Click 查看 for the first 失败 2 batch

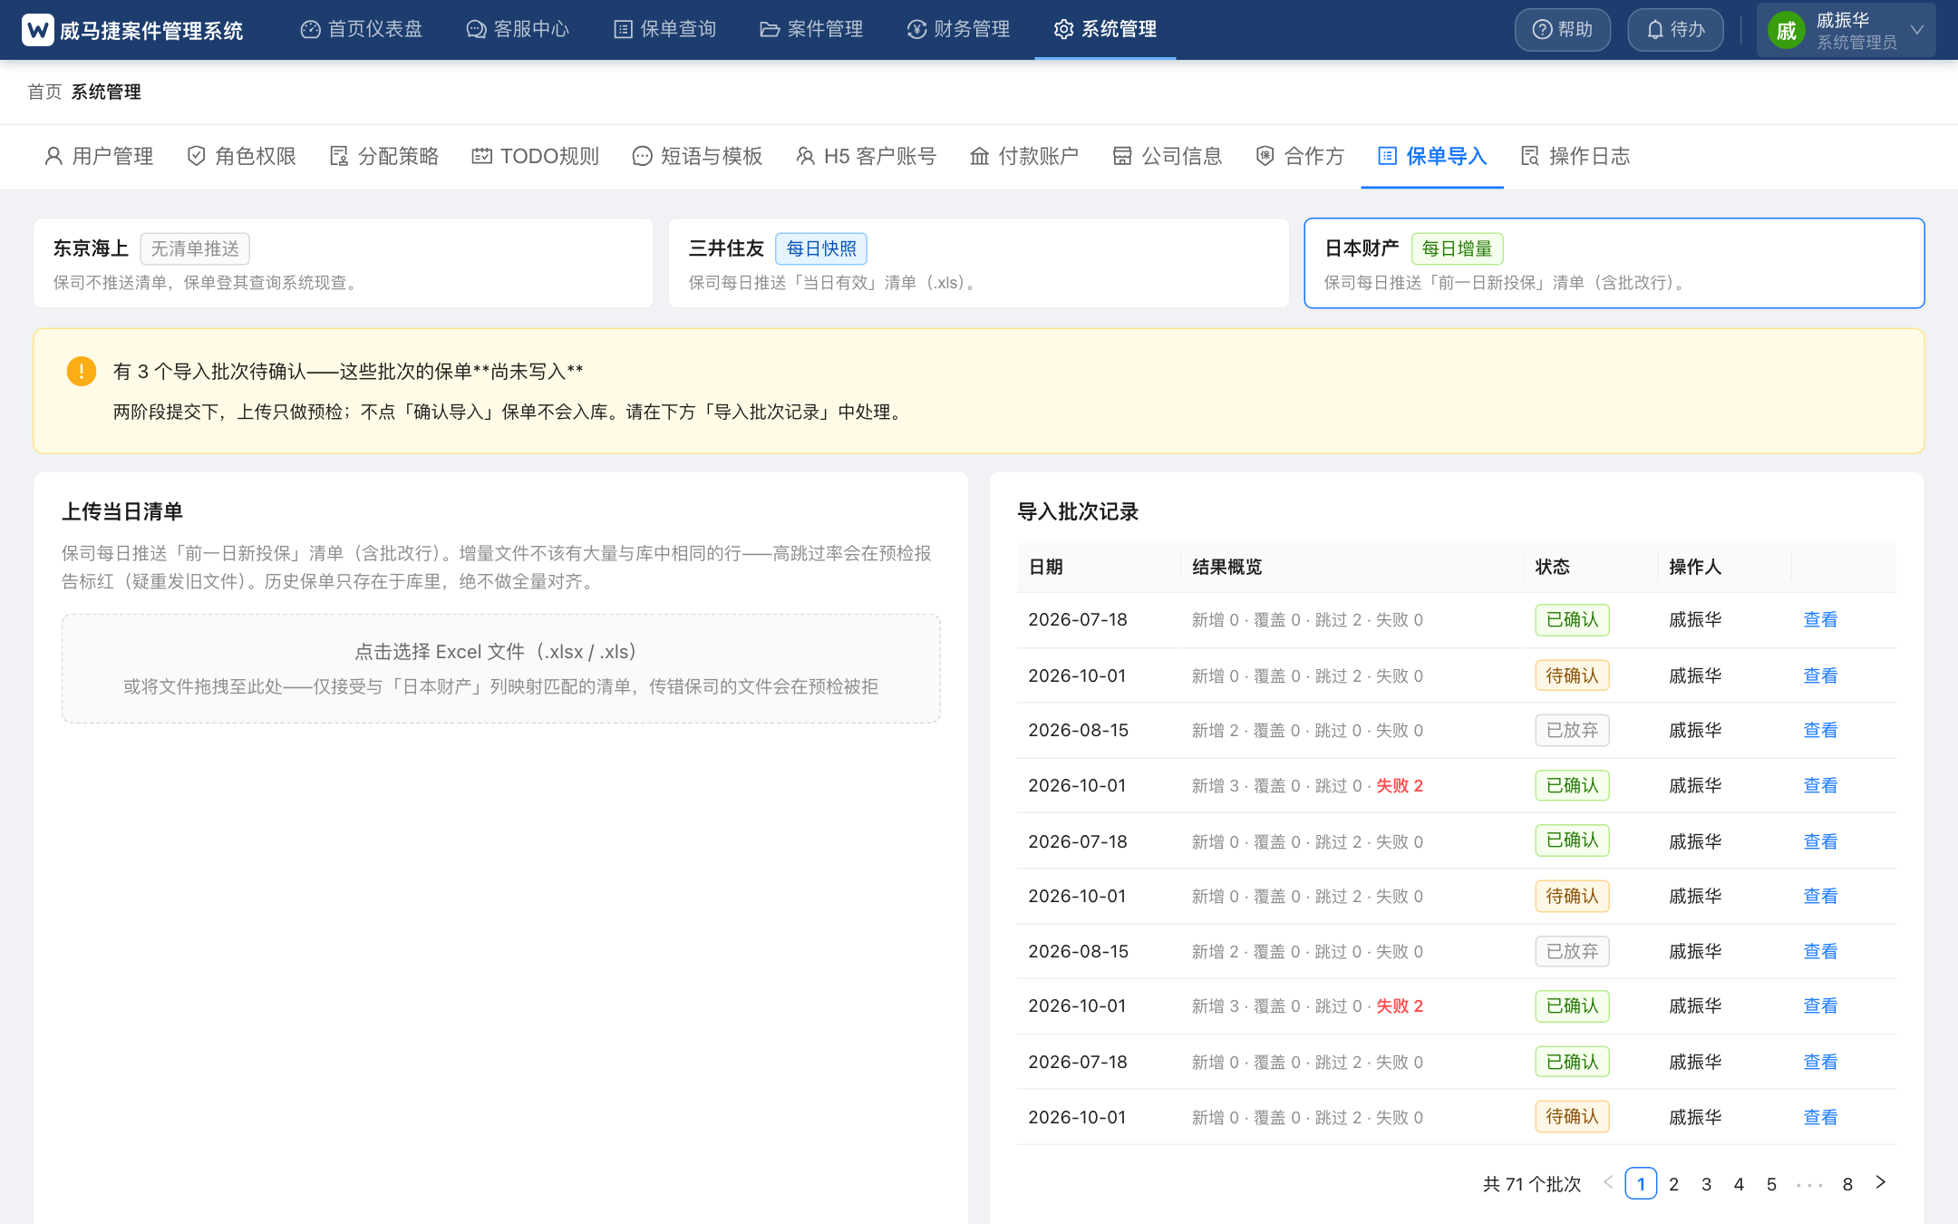(1820, 785)
